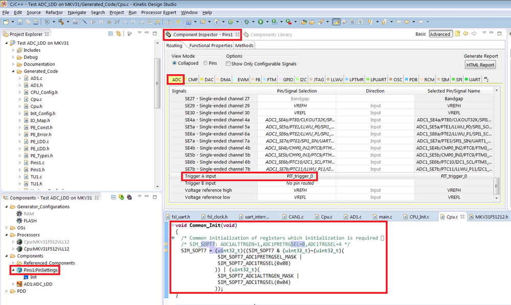Enable Show Only Configurable Signals checkbox
Viewport: 511px width, 305px height.
coord(228,63)
